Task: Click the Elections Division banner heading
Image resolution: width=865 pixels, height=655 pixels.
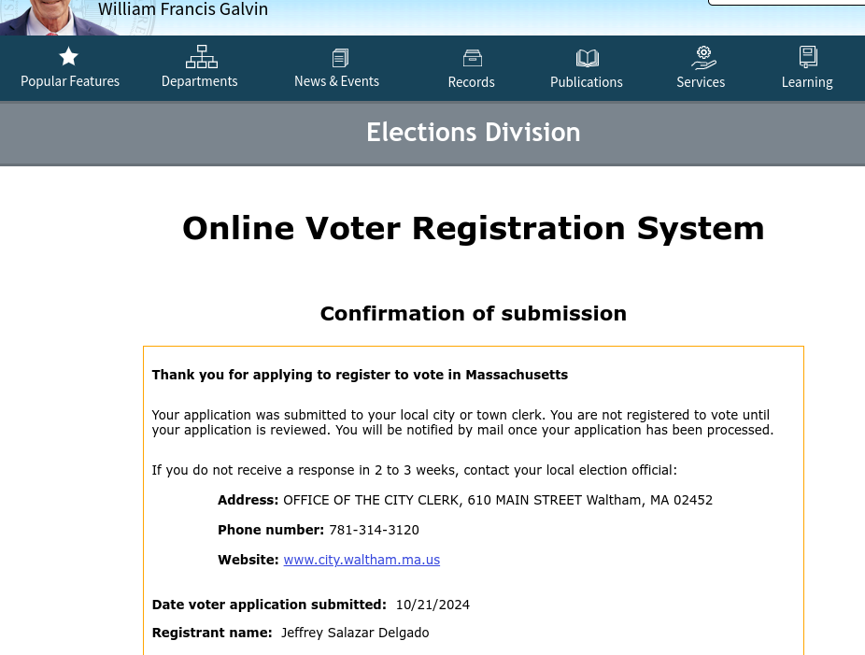Action: coord(474,133)
